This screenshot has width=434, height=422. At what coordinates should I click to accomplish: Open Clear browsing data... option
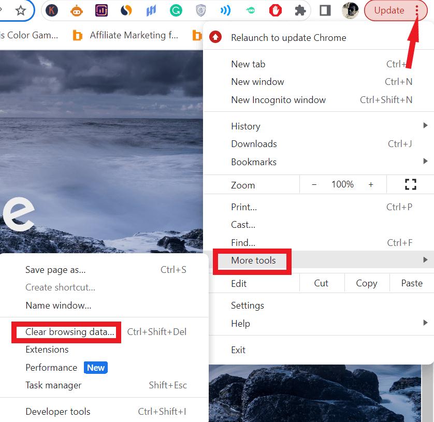point(104,331)
